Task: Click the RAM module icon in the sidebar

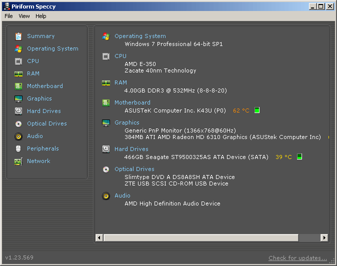Action: 18,74
